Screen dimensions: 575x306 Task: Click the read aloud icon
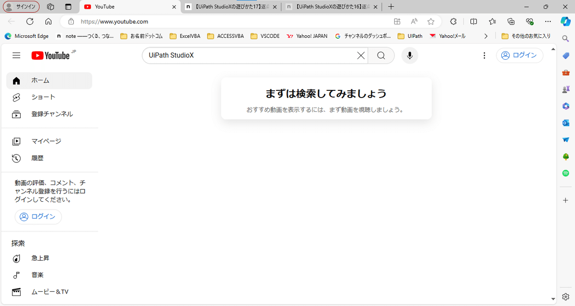(x=414, y=22)
